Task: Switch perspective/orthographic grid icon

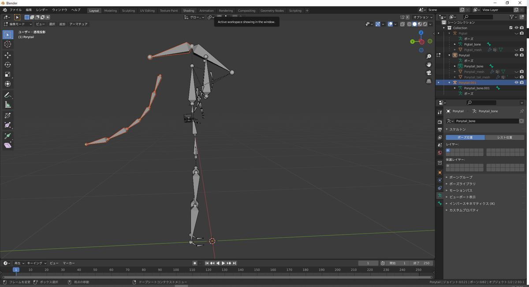Action: tap(429, 81)
